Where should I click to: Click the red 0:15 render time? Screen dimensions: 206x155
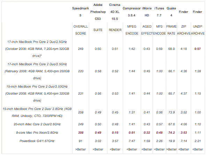[115, 133]
